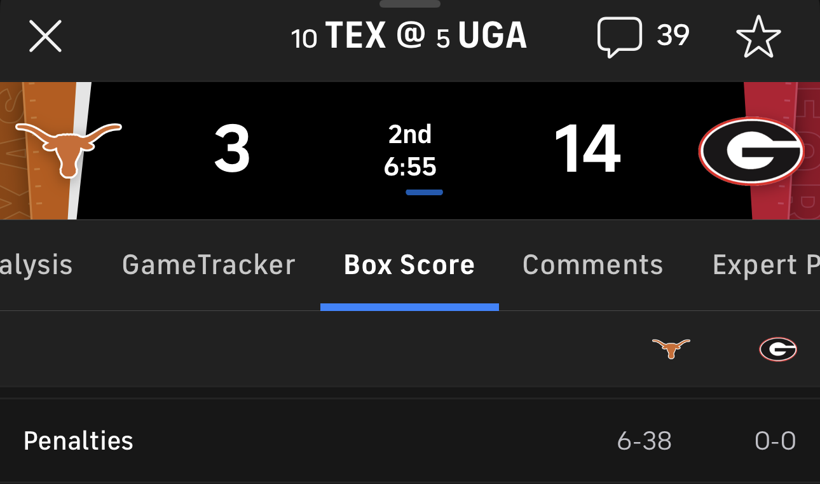Click the blue indicator bar beneath the clock
This screenshot has width=820, height=484.
click(x=424, y=192)
